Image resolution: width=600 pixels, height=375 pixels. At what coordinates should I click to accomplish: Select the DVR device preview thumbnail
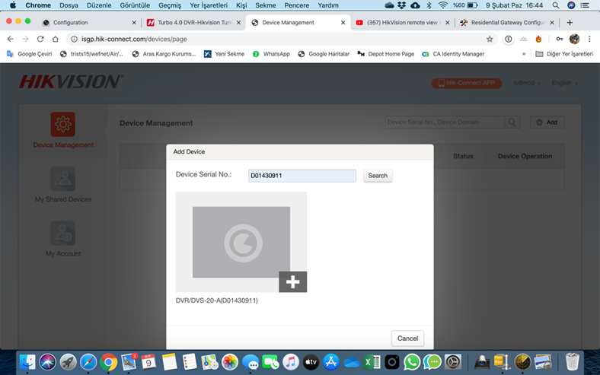[241, 242]
